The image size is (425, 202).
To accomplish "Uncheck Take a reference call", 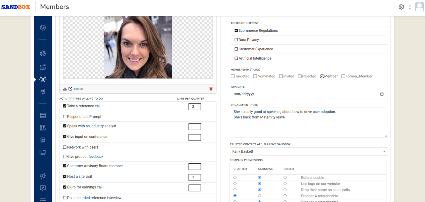I will click(x=65, y=106).
